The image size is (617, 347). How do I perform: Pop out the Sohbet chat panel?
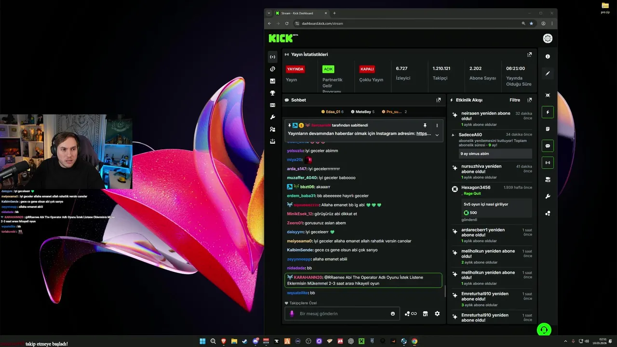(438, 100)
